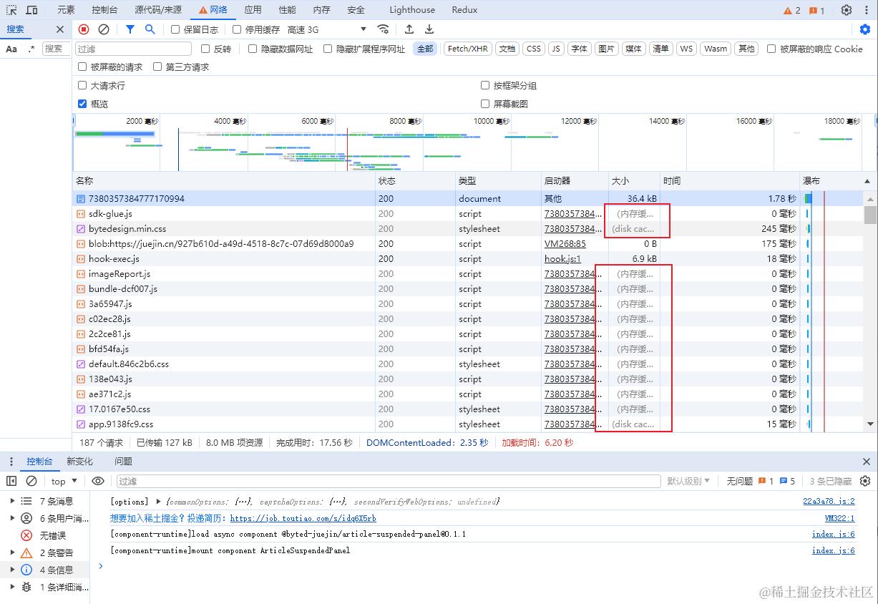Show console sidebar icon
The height and width of the screenshot is (604, 878).
pyautogui.click(x=11, y=481)
